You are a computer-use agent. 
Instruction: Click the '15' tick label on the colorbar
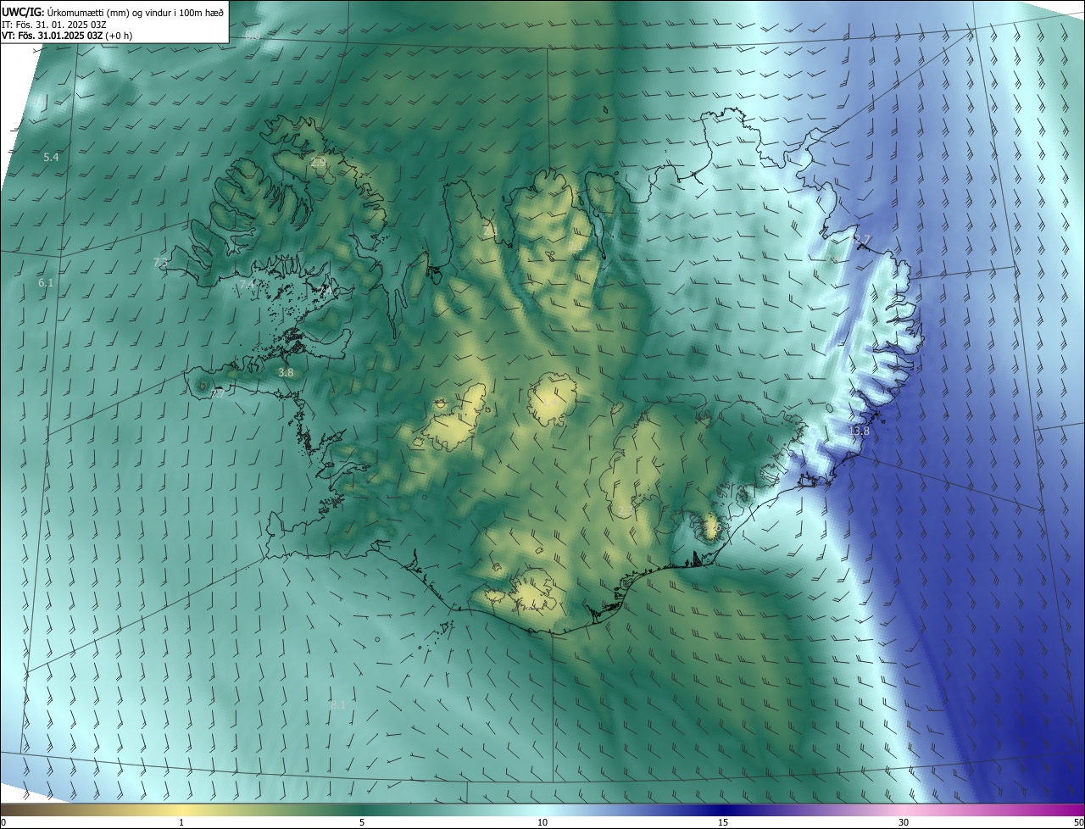tap(723, 822)
